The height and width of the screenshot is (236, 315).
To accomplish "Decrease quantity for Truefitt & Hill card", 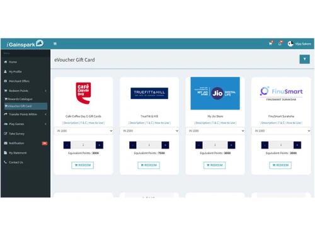I will [133, 145].
